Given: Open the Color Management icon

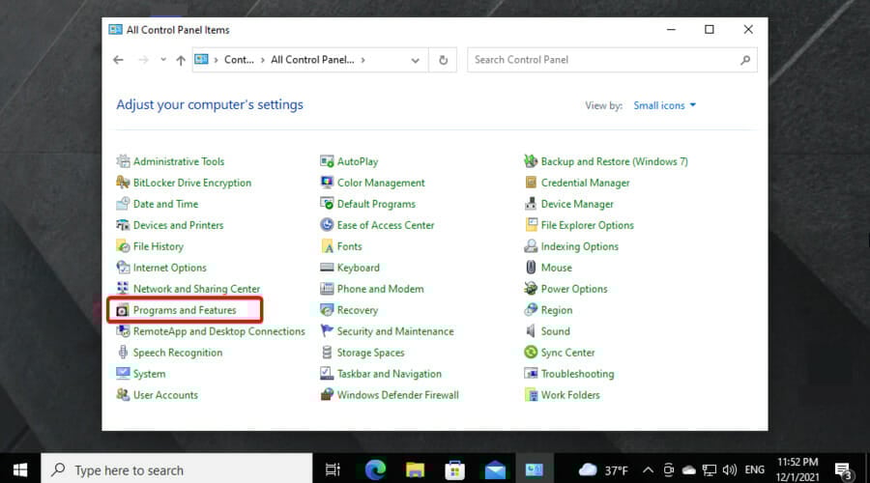Looking at the screenshot, I should tap(327, 183).
